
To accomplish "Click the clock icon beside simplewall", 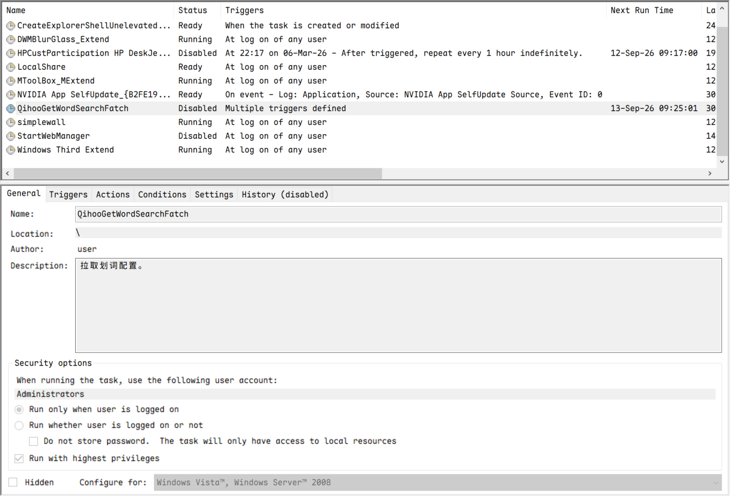I will pos(10,123).
